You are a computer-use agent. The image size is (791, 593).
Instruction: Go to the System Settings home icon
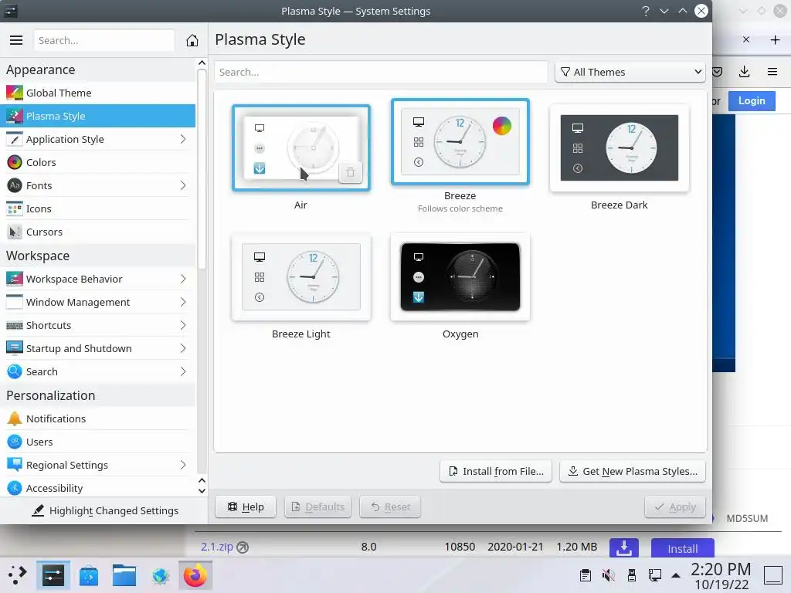click(192, 40)
